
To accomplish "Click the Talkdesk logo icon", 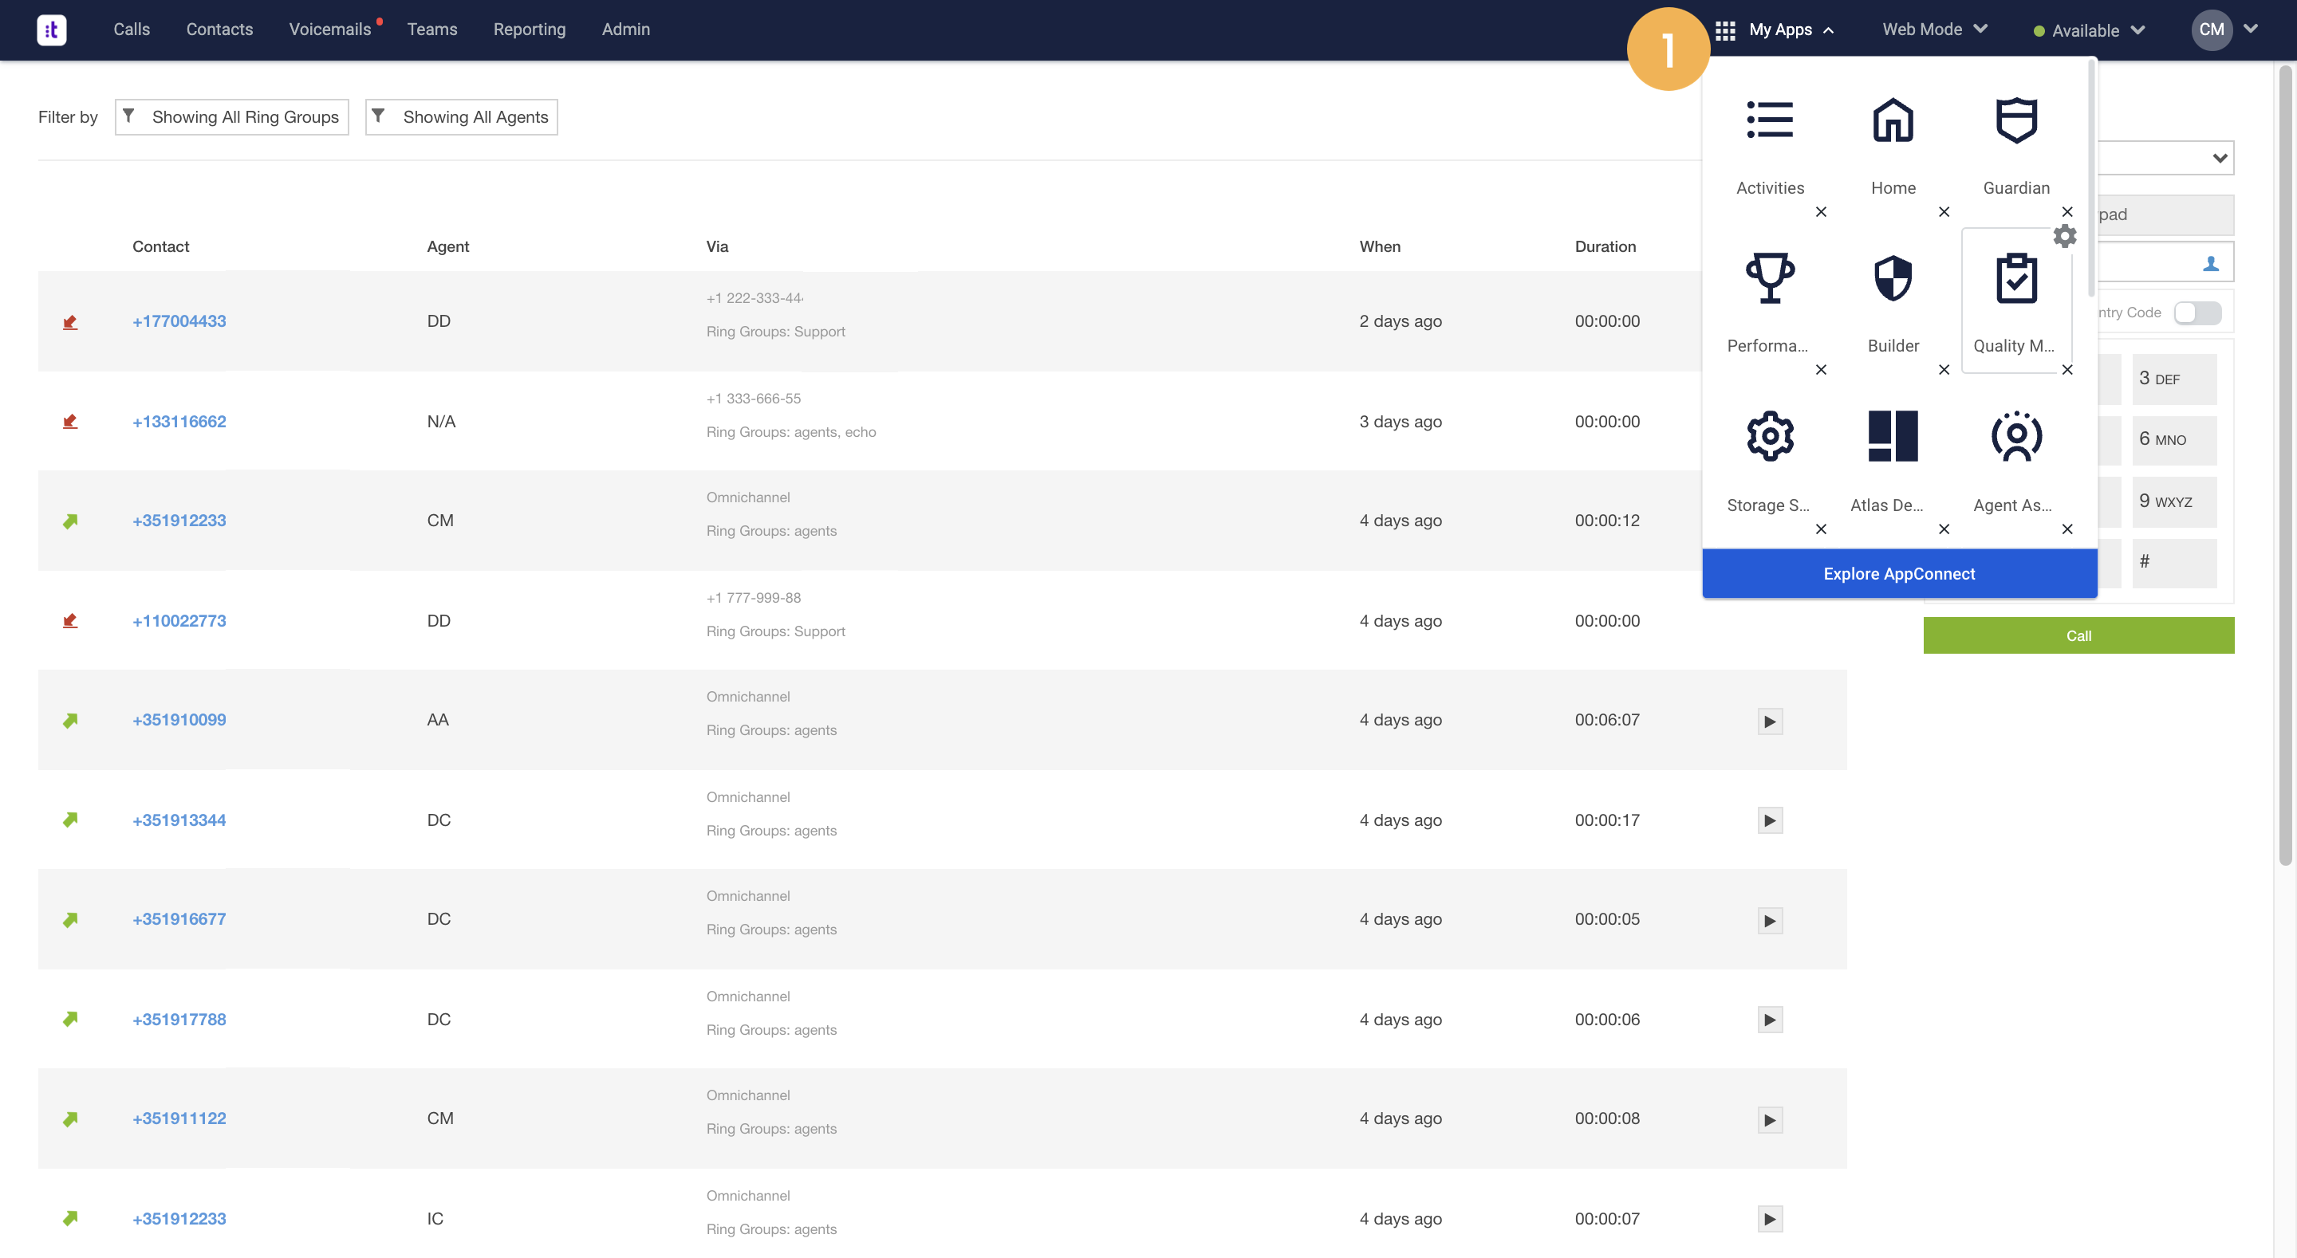I will (x=51, y=29).
